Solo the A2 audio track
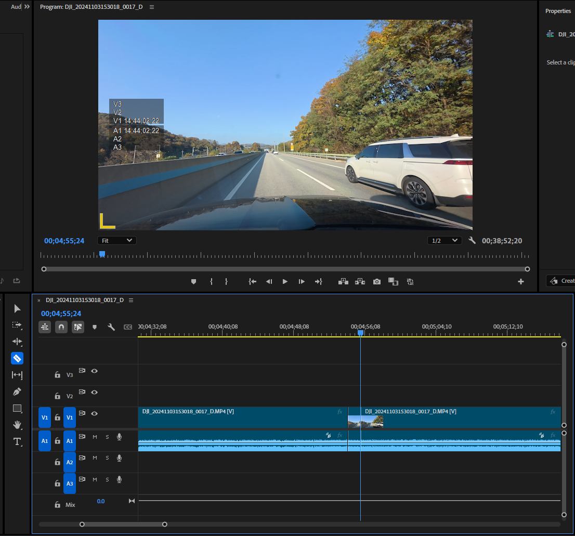575x536 pixels. tap(107, 458)
